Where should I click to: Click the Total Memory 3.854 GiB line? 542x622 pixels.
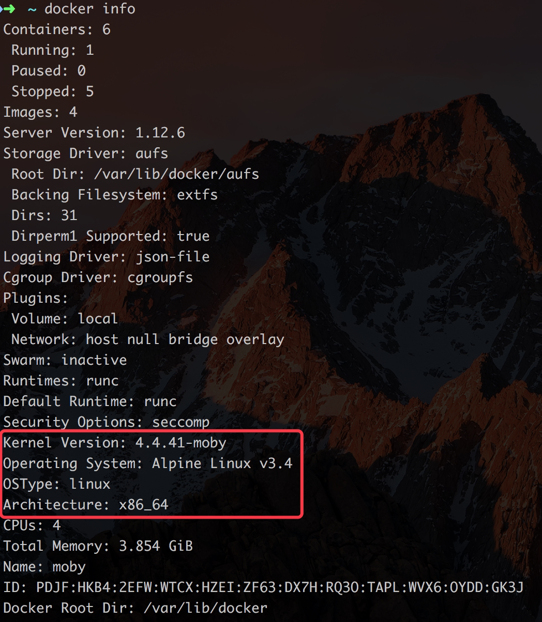tap(98, 546)
